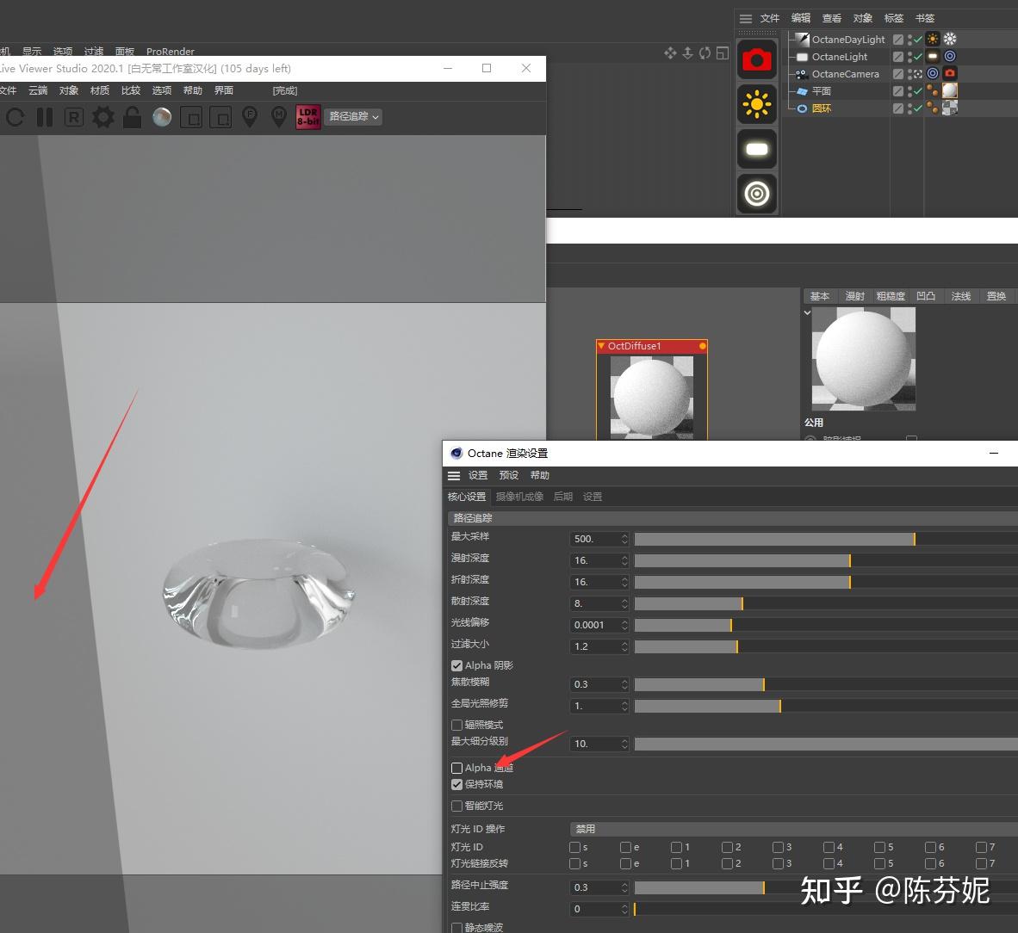This screenshot has height=933, width=1018.
Task: Click the resolution lock icon
Action: tap(131, 118)
